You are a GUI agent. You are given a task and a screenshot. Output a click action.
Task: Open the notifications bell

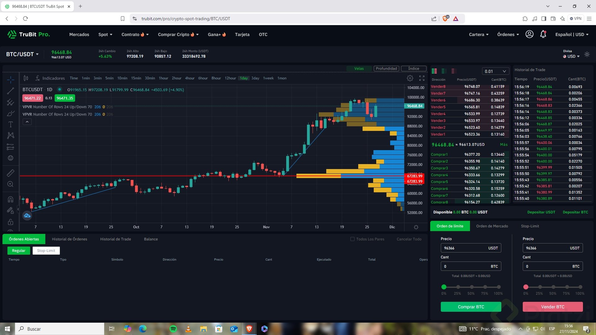(x=543, y=34)
